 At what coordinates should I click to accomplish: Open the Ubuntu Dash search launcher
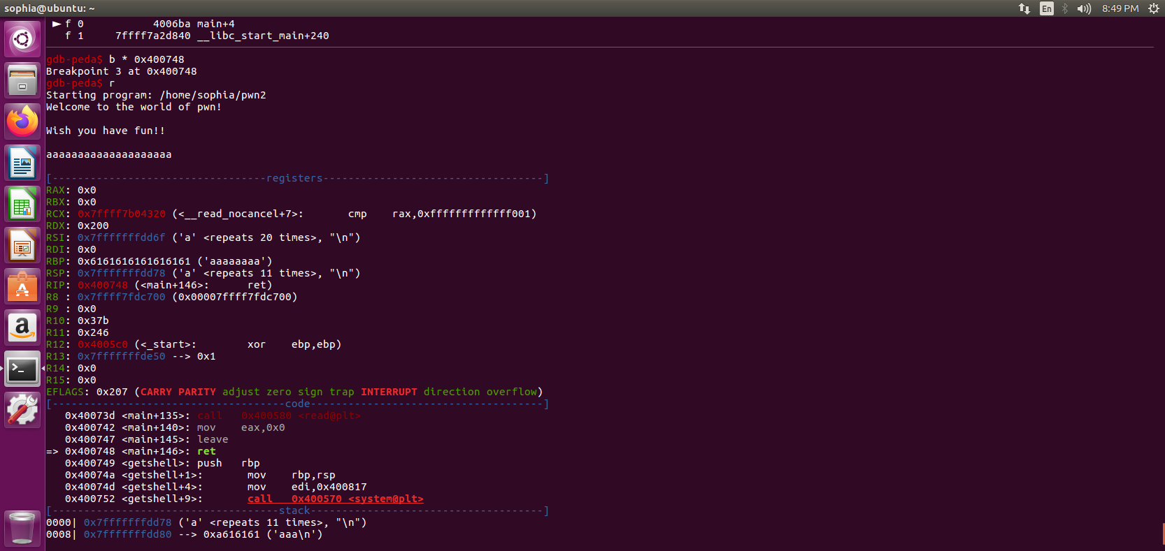click(22, 39)
